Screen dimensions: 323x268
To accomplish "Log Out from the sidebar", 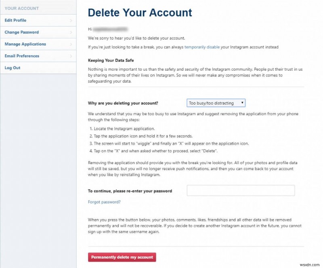I will point(12,68).
